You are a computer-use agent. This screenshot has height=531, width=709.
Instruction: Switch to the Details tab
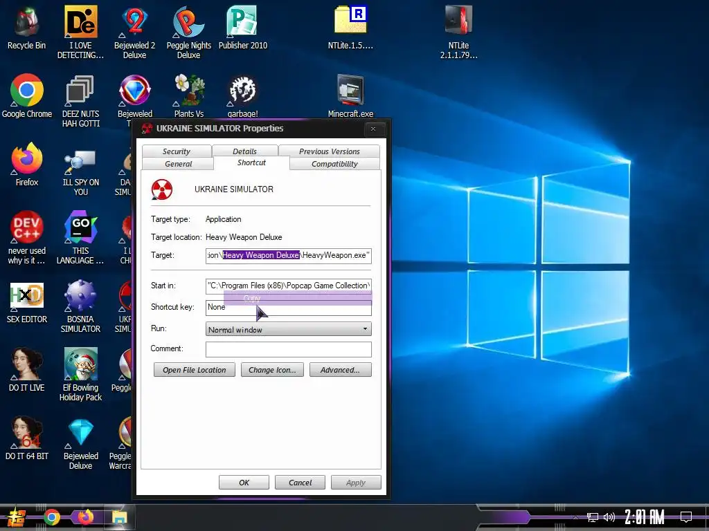point(244,151)
